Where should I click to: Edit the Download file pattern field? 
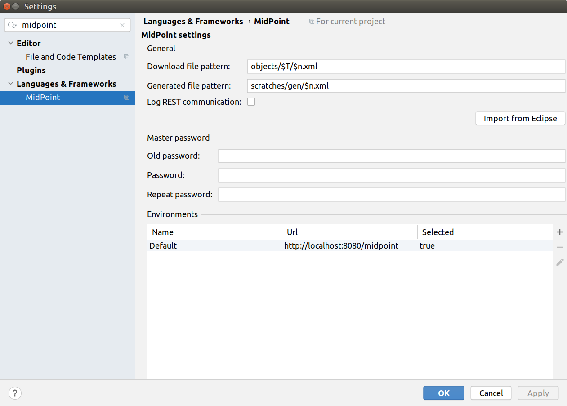pyautogui.click(x=405, y=66)
